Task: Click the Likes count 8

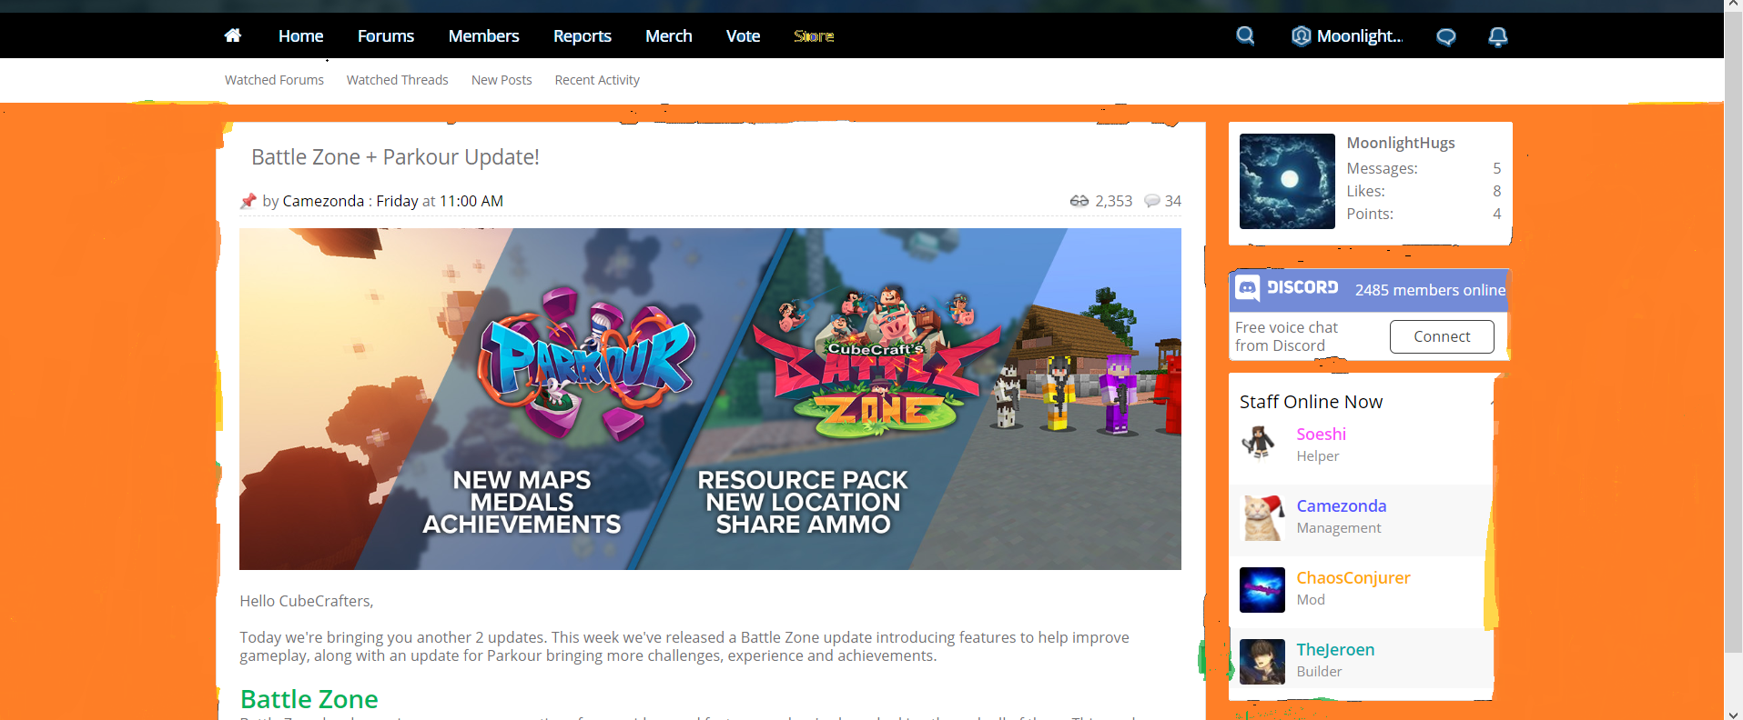Action: pyautogui.click(x=1496, y=191)
